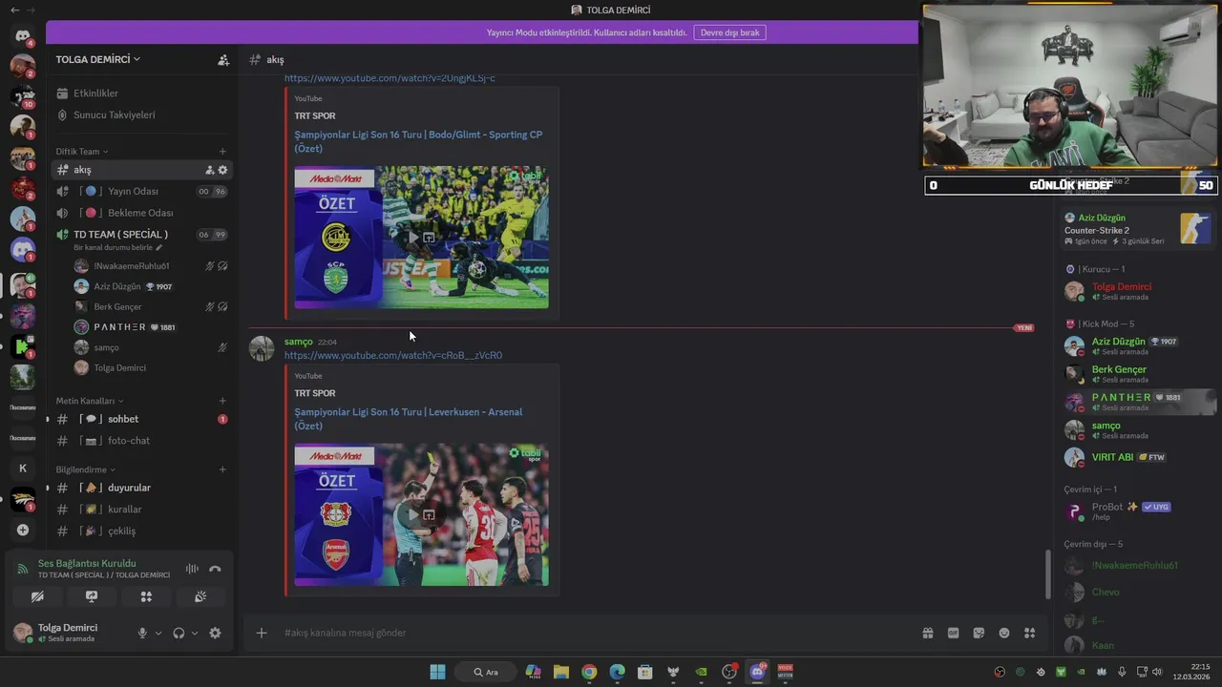Open microphone input options chevron
Image resolution: width=1222 pixels, height=687 pixels.
(x=158, y=633)
